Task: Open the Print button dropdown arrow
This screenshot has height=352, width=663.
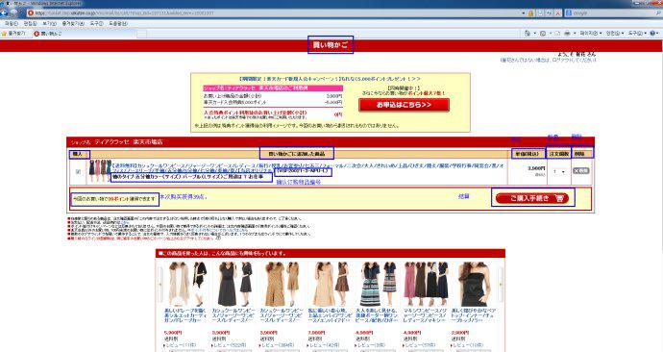Action: coord(575,33)
